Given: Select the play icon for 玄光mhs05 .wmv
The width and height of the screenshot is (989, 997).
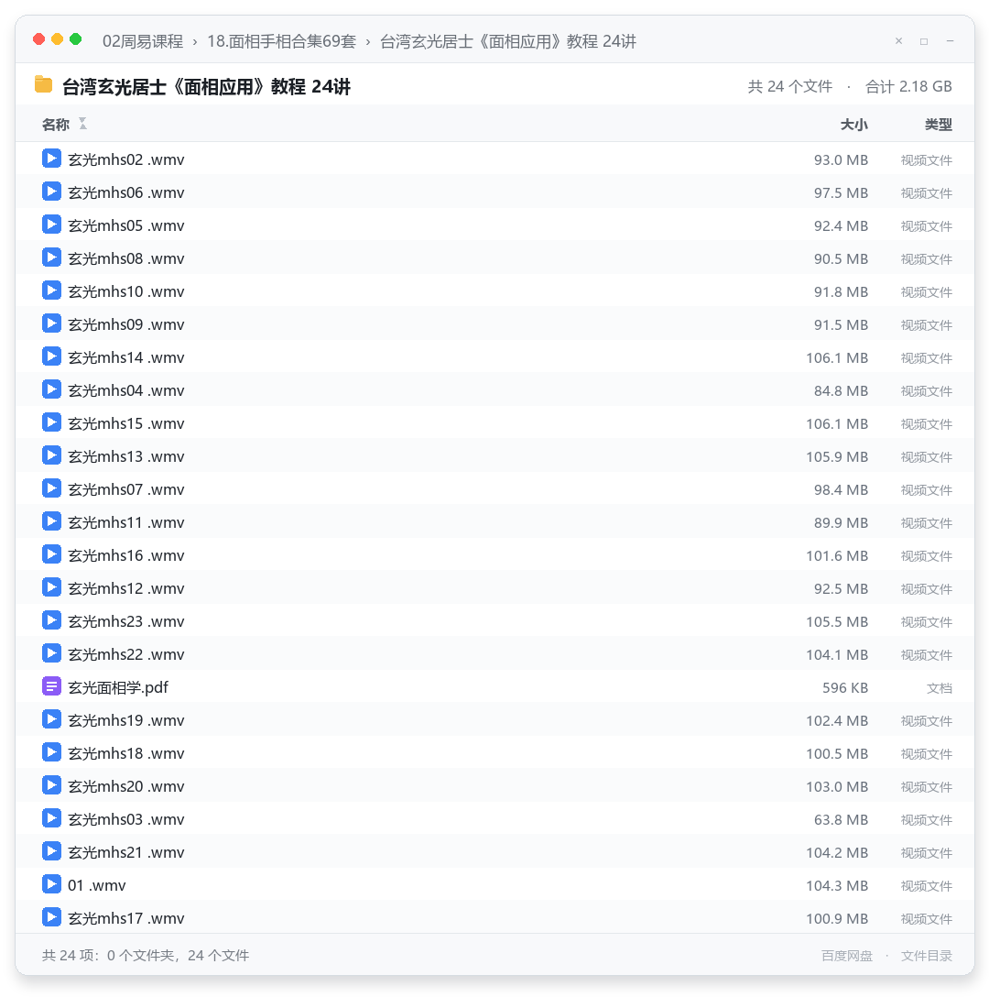Looking at the screenshot, I should click(x=51, y=225).
